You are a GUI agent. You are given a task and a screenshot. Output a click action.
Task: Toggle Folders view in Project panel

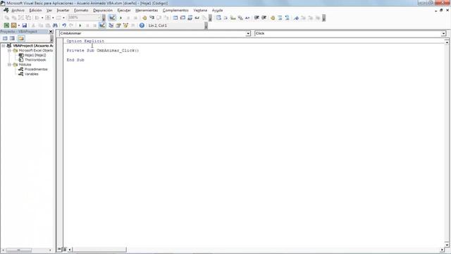pos(21,38)
